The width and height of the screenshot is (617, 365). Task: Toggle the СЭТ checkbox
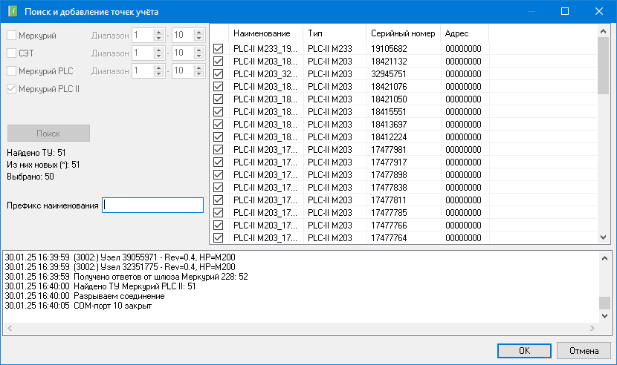(x=11, y=53)
